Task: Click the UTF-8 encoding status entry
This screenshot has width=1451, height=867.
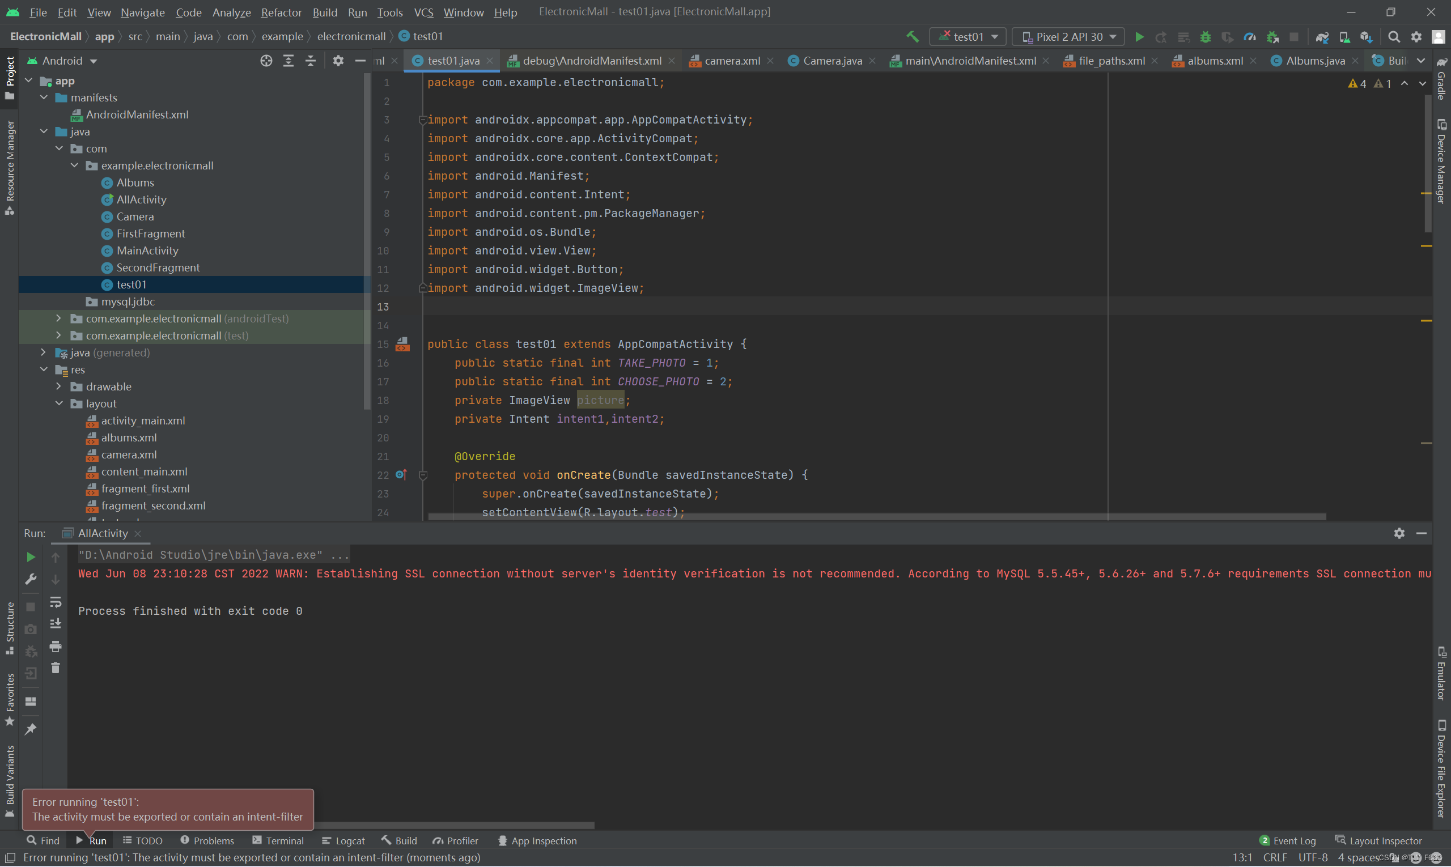Action: 1313,857
